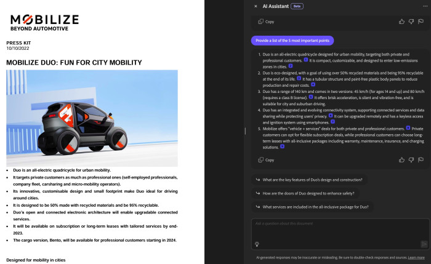This screenshot has width=431, height=264.
Task: Click 'Designed for mobility in cities' subheading
Action: 36,260
